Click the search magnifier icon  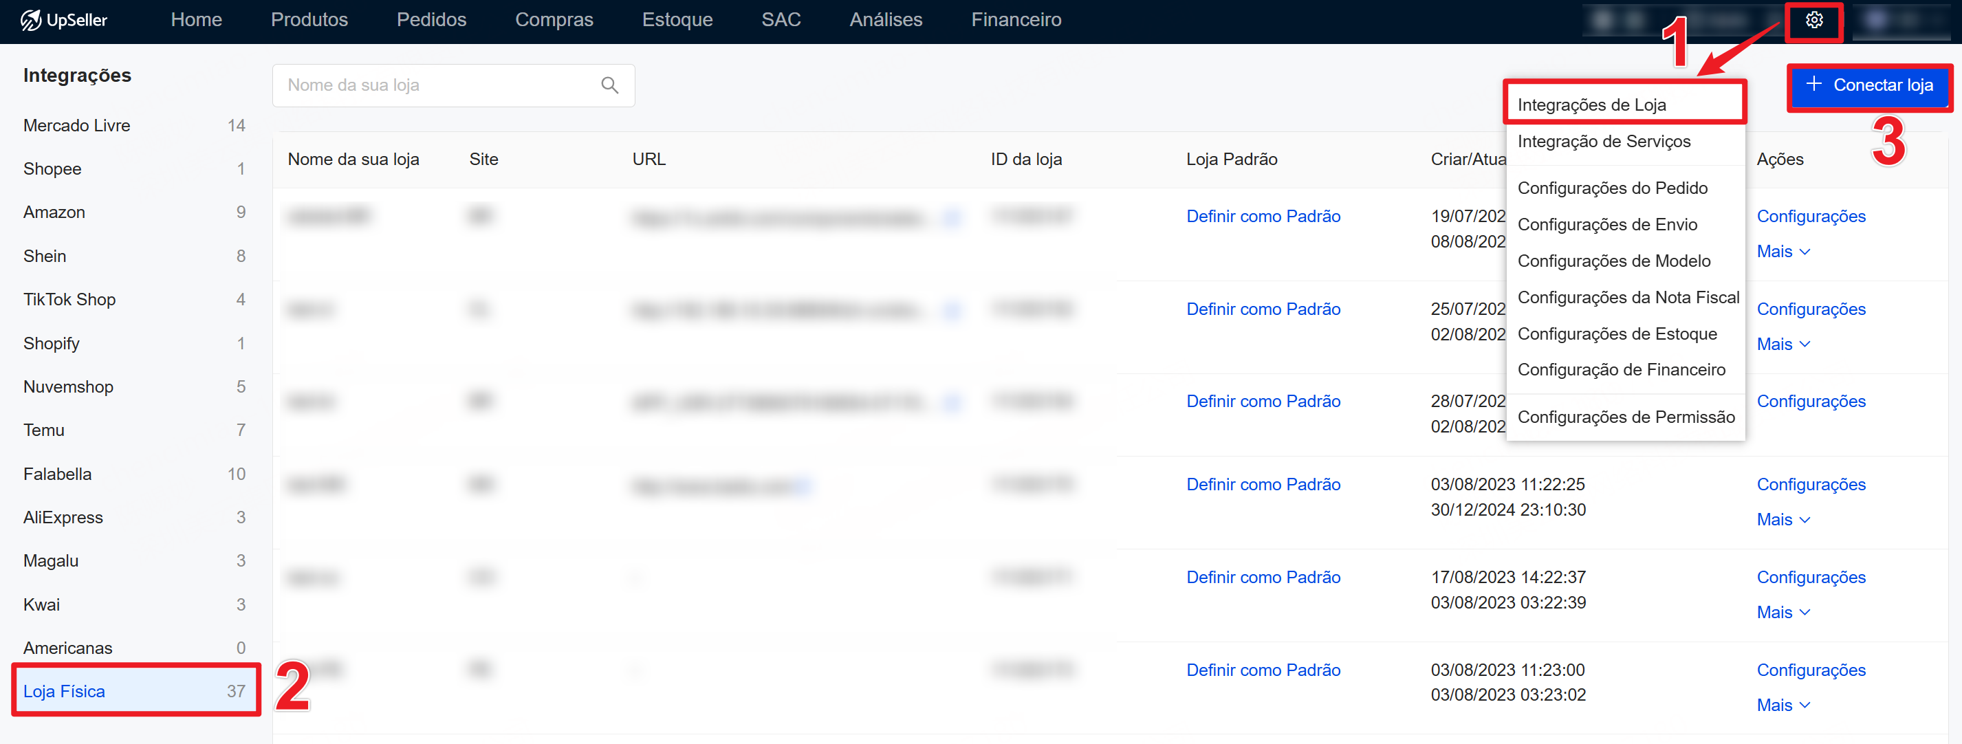[x=609, y=85]
